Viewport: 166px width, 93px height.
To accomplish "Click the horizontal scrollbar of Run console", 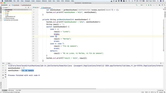I will [52, 89].
